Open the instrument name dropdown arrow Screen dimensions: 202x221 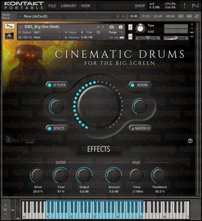[21, 27]
